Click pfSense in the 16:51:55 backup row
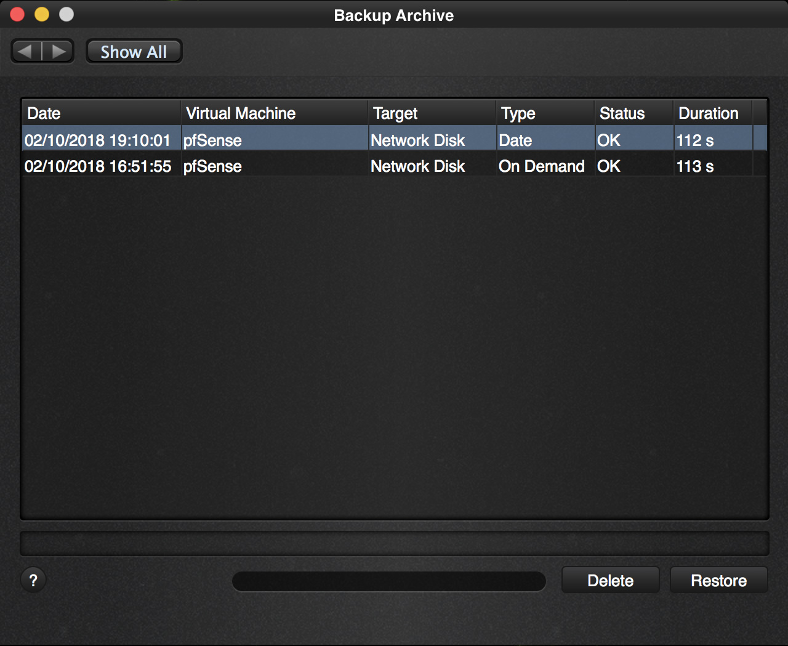Viewport: 788px width, 646px height. pos(212,166)
